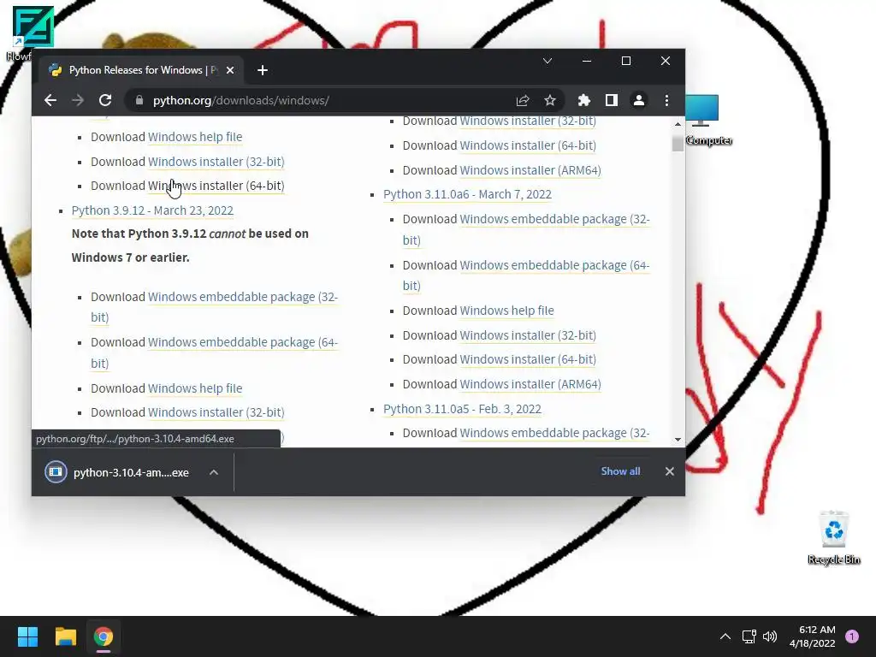Download 3.9.12 embeddable package (32-bit)

[x=242, y=297]
